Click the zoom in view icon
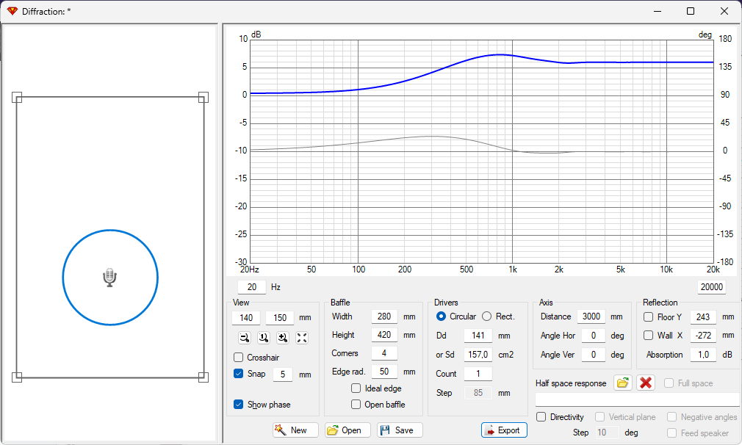This screenshot has height=445, width=742. [x=283, y=338]
